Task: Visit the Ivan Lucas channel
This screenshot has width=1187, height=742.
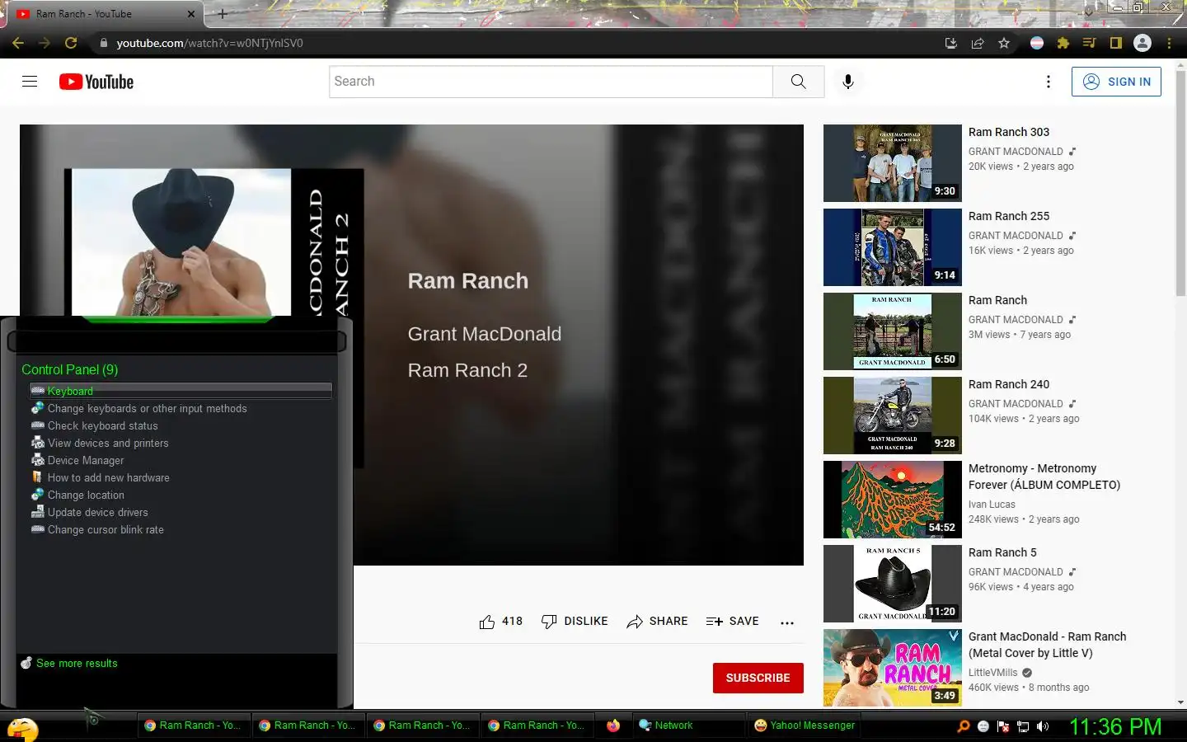Action: 992,505
